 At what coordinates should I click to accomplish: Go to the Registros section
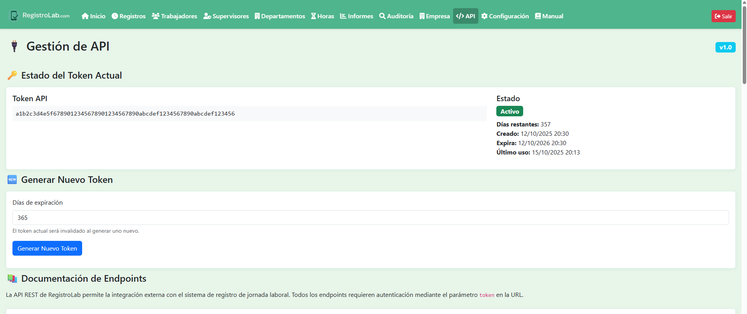[x=128, y=16]
